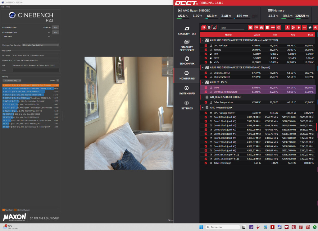Open OCCT red lightning taskbar icon

(x=272, y=227)
